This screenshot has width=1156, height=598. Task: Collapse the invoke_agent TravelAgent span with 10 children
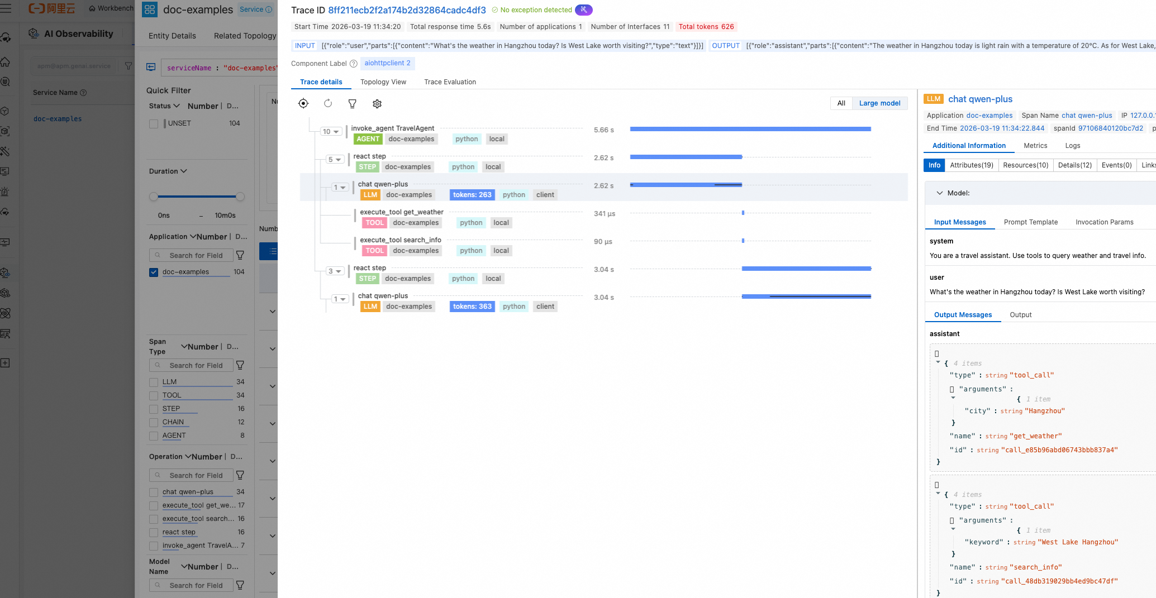click(x=331, y=132)
